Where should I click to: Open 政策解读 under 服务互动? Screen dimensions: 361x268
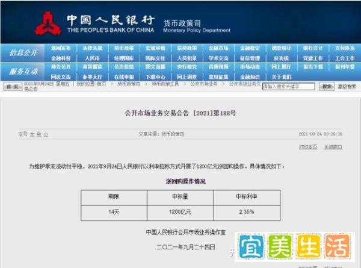click(93, 67)
